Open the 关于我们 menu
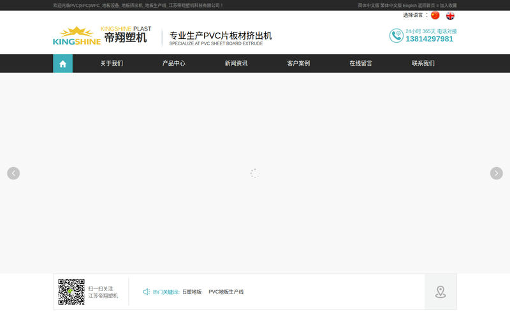Screen dimensions: 510x319 (112, 63)
